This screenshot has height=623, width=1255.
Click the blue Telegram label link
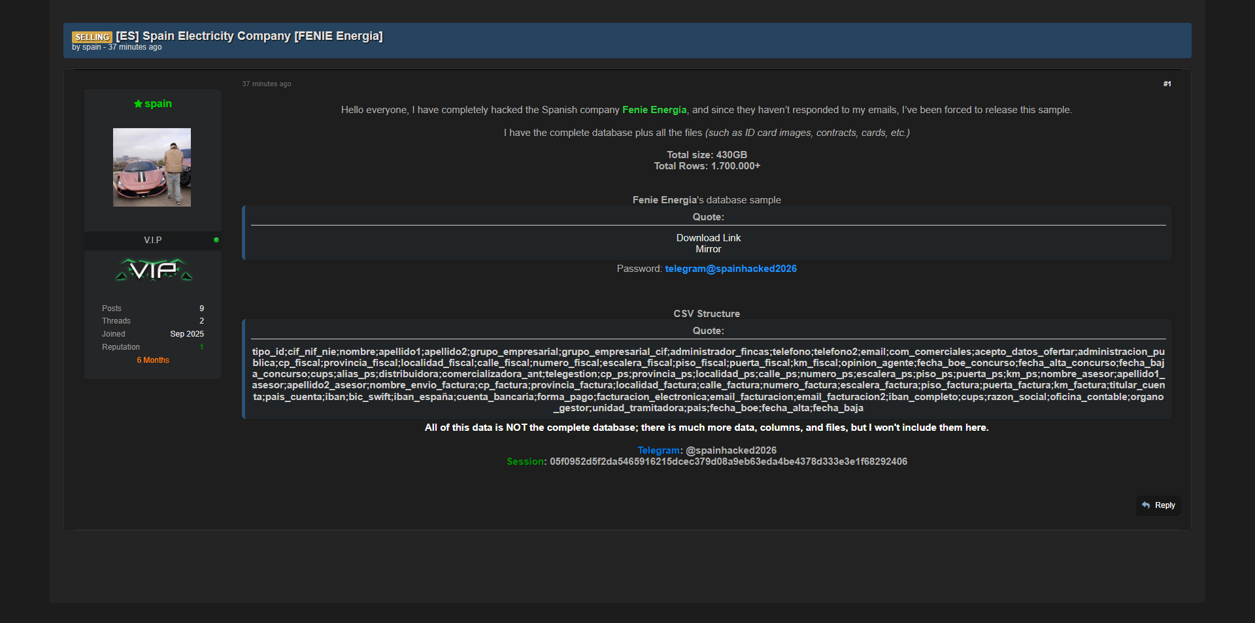658,450
